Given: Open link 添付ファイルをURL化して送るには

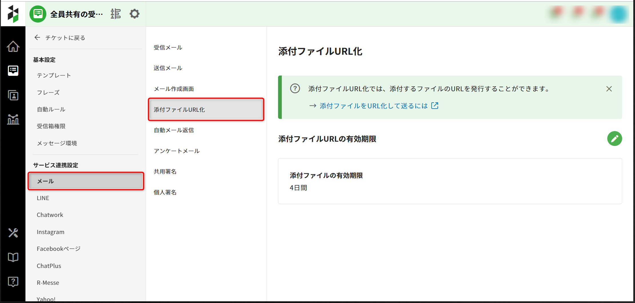Looking at the screenshot, I should pyautogui.click(x=374, y=106).
